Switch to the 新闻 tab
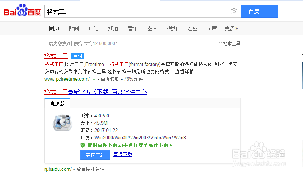The width and height of the screenshot is (303, 174). [74, 28]
